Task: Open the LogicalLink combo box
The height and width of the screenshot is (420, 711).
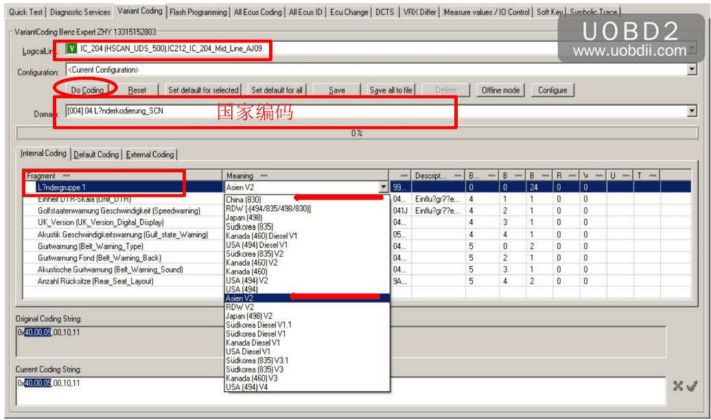Action: [x=382, y=48]
